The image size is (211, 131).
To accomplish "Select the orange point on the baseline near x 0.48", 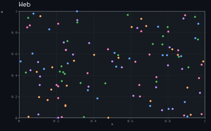I will (x=108, y=118).
